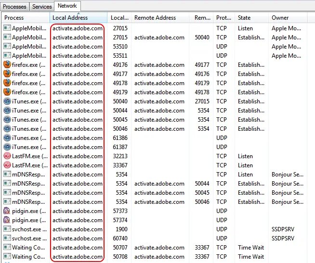Select the Network tab
This screenshot has height=263, width=315.
click(67, 6)
